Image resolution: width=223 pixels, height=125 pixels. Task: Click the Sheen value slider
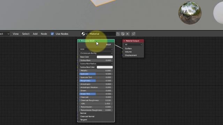[96, 91]
